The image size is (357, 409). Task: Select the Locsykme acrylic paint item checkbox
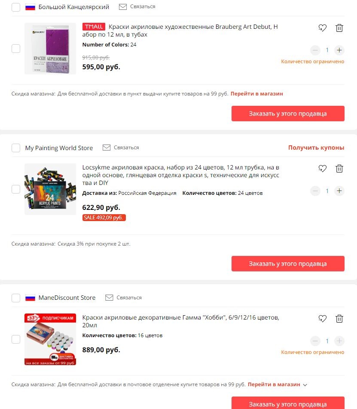16,189
